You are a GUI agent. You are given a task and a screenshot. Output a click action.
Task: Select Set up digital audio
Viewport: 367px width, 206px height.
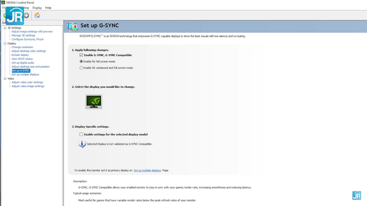coord(23,63)
